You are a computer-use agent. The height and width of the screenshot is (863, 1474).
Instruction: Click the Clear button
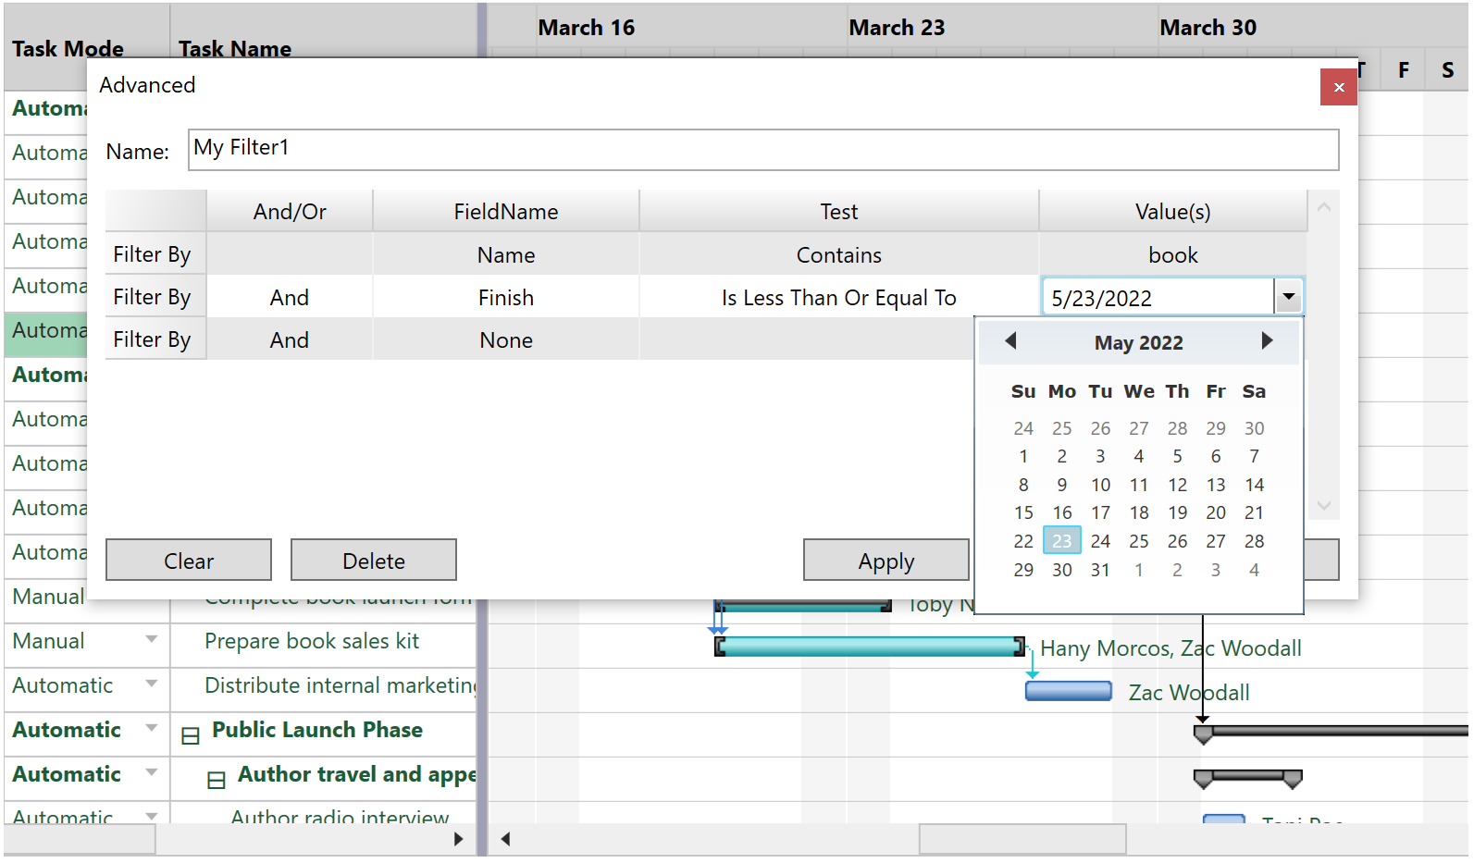(189, 561)
